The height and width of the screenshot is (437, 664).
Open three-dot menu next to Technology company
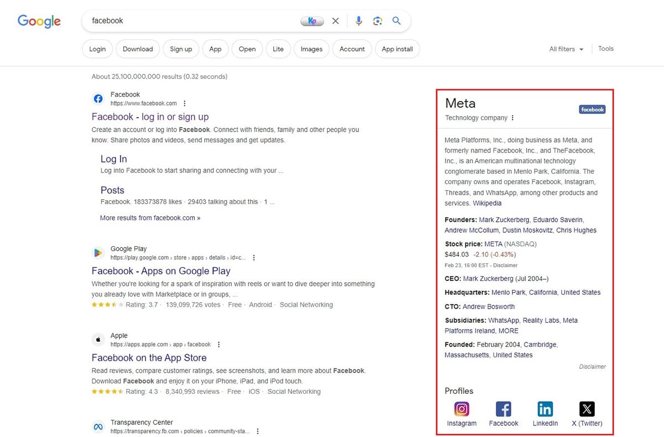pyautogui.click(x=513, y=118)
